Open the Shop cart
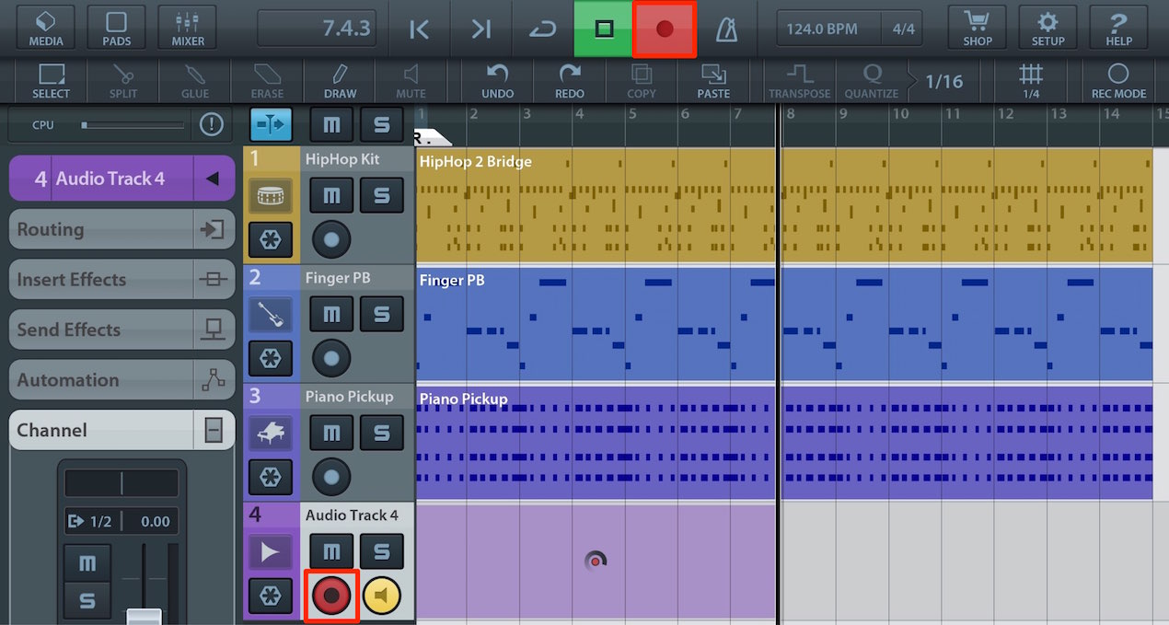This screenshot has width=1169, height=625. click(x=978, y=28)
